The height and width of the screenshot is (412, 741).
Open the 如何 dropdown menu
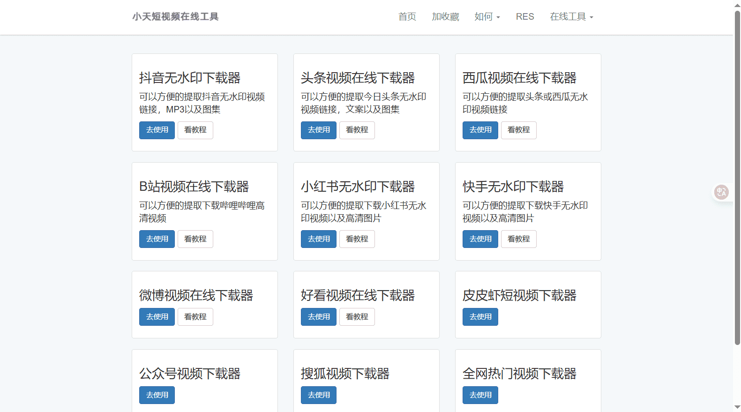click(x=487, y=17)
